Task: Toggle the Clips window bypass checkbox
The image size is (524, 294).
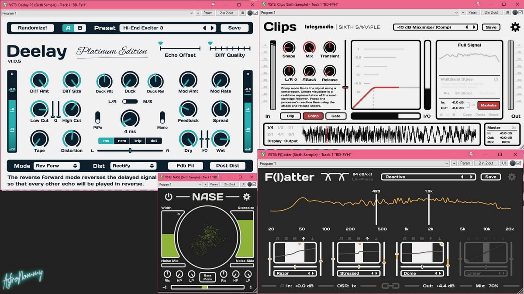Action: [x=520, y=13]
